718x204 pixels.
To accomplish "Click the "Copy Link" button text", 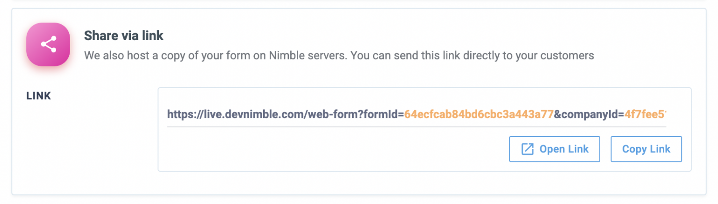I will pyautogui.click(x=646, y=150).
